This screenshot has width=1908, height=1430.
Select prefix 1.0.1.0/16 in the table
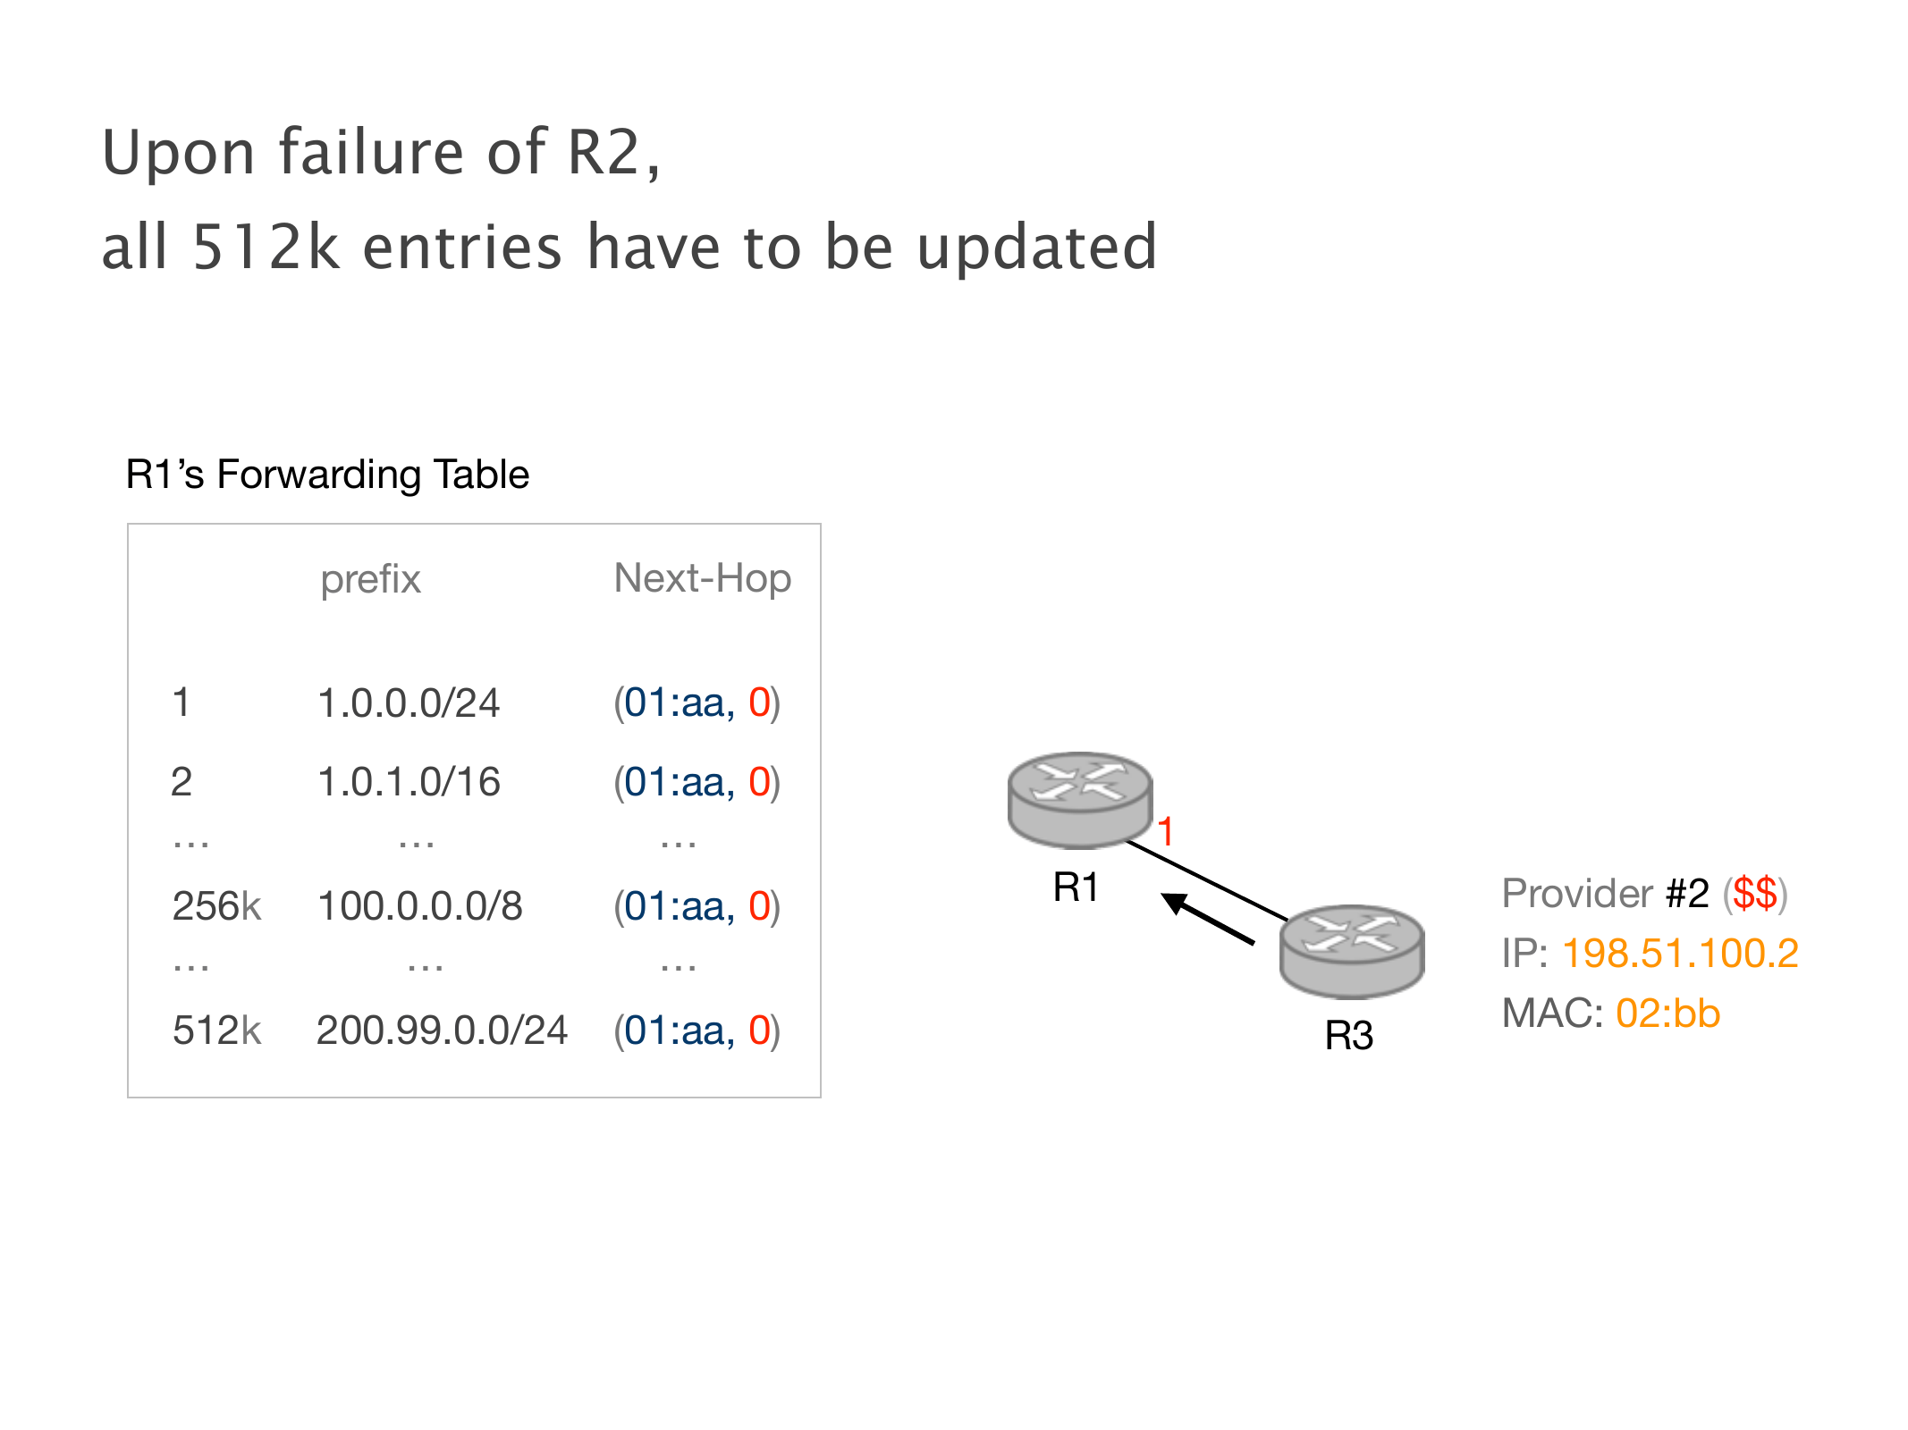pos(409,782)
